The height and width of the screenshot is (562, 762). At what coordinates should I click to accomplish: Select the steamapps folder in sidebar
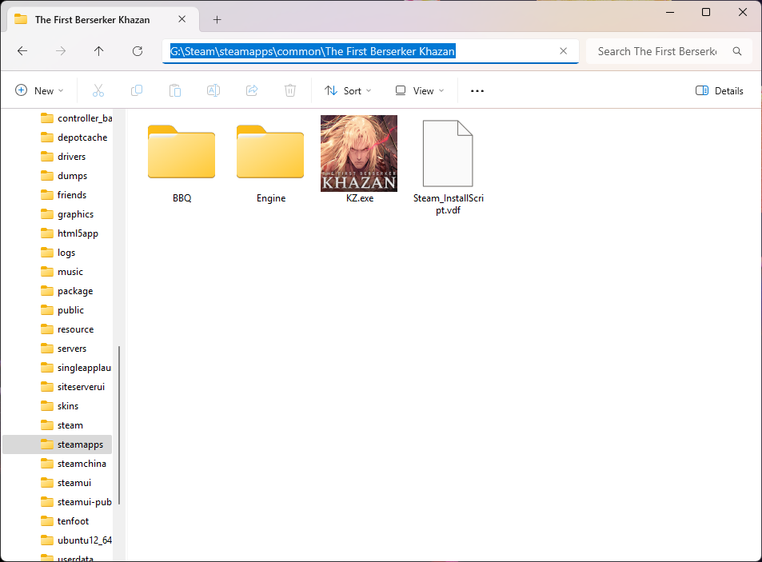[x=80, y=444]
